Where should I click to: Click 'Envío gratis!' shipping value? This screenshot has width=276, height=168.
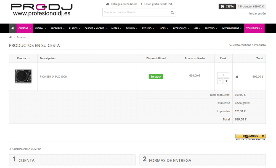[242, 103]
